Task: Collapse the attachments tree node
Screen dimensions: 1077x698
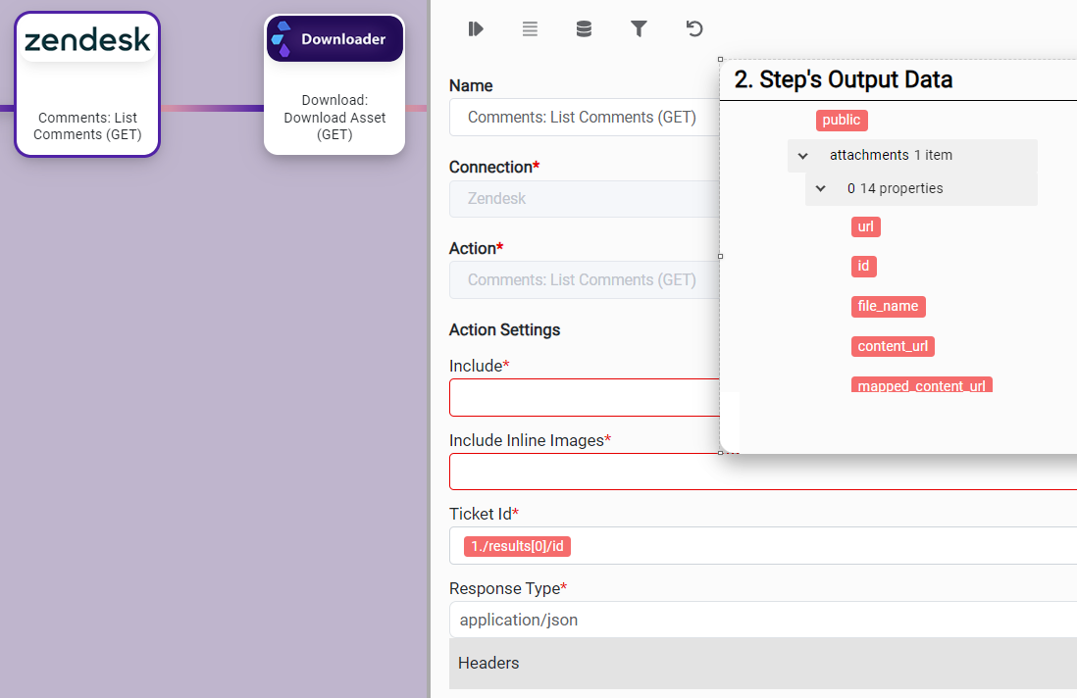Action: [x=803, y=156]
